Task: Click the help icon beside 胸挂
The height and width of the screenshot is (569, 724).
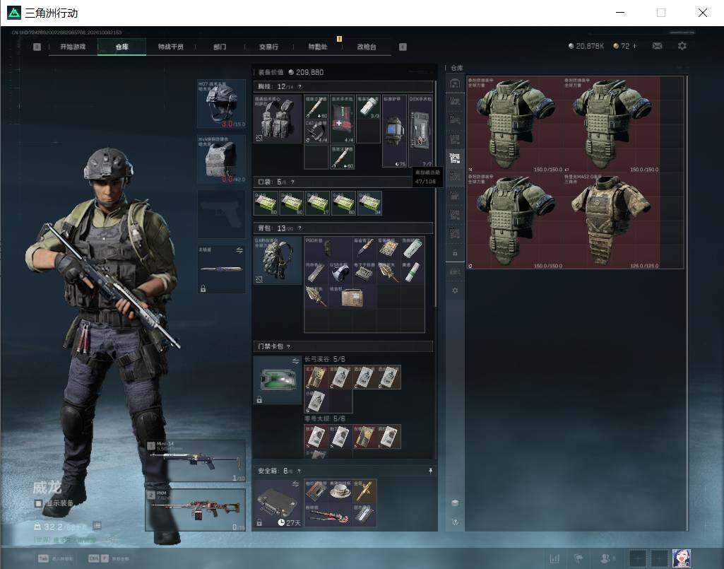Action: [299, 86]
